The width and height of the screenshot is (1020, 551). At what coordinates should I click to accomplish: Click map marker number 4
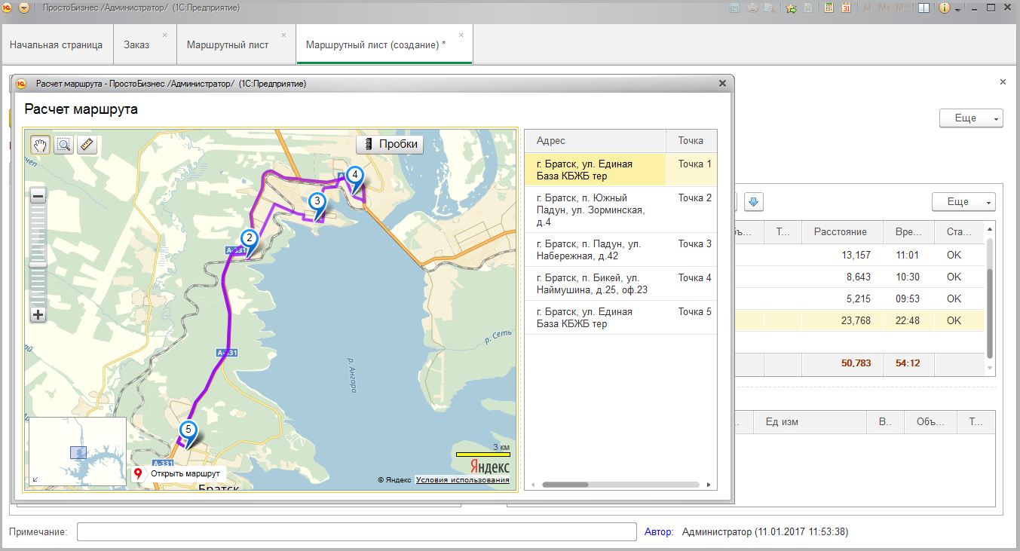click(x=354, y=176)
